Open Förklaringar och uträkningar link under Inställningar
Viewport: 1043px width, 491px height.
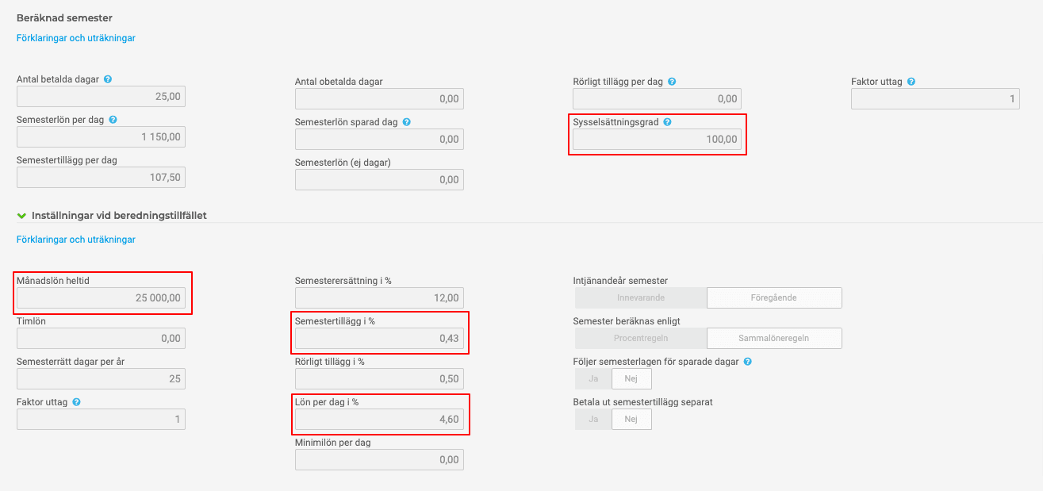tap(76, 239)
